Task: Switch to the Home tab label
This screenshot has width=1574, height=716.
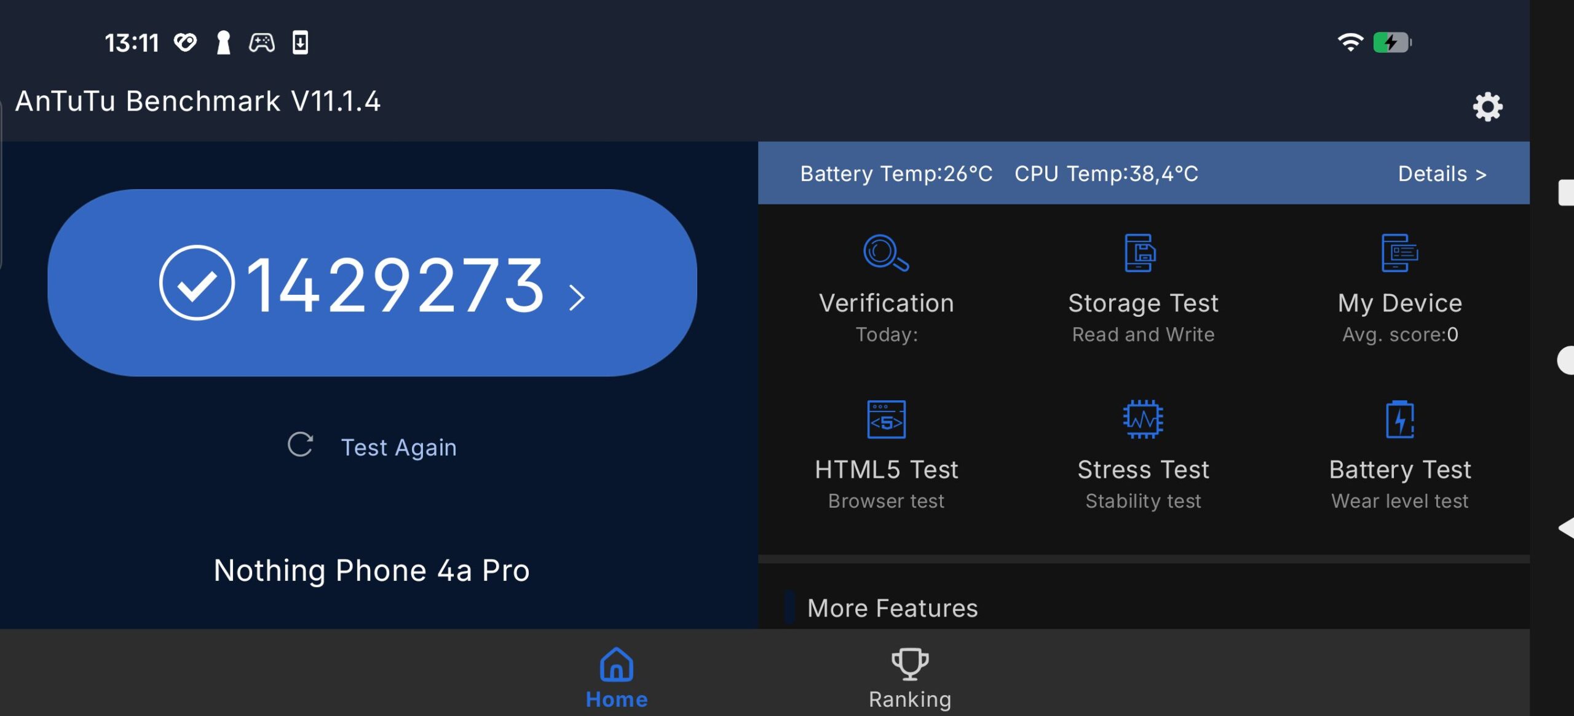Action: click(617, 699)
